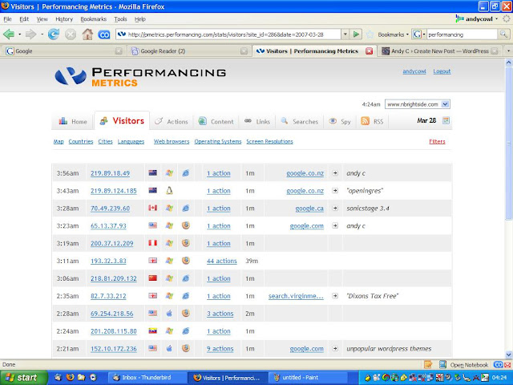Click the Bookmarks star icon

click(x=370, y=34)
